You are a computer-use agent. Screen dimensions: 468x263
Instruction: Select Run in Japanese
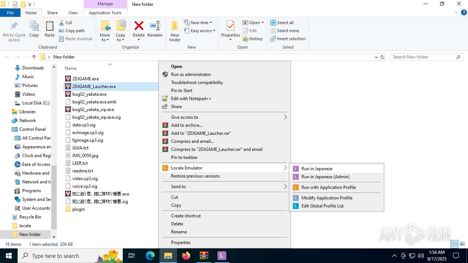click(336, 169)
